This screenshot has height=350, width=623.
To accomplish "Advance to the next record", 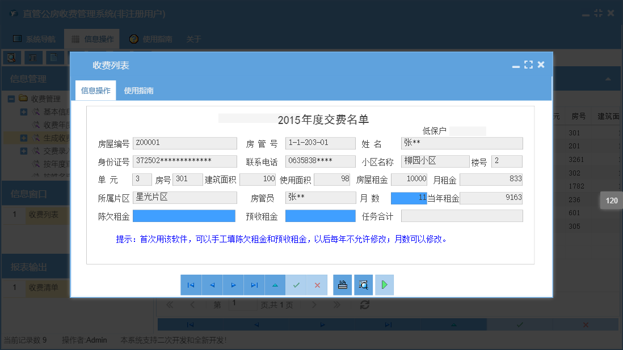I will pos(233,285).
